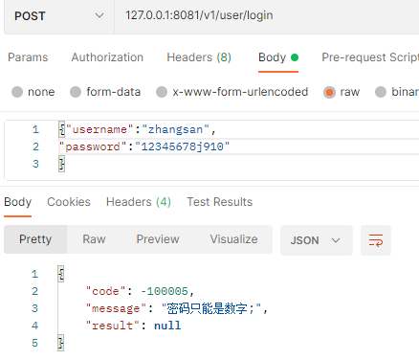The height and width of the screenshot is (360, 419).
Task: View the Test Results tab
Action: 219,202
